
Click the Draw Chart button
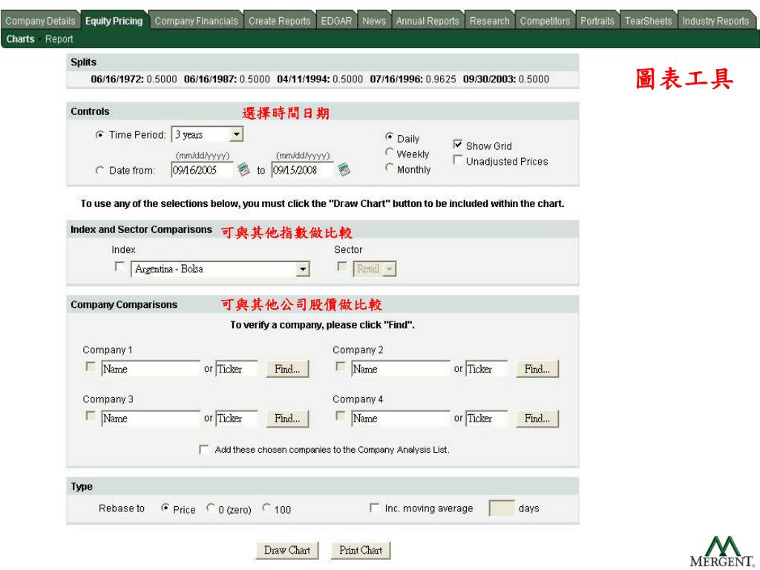coord(287,550)
